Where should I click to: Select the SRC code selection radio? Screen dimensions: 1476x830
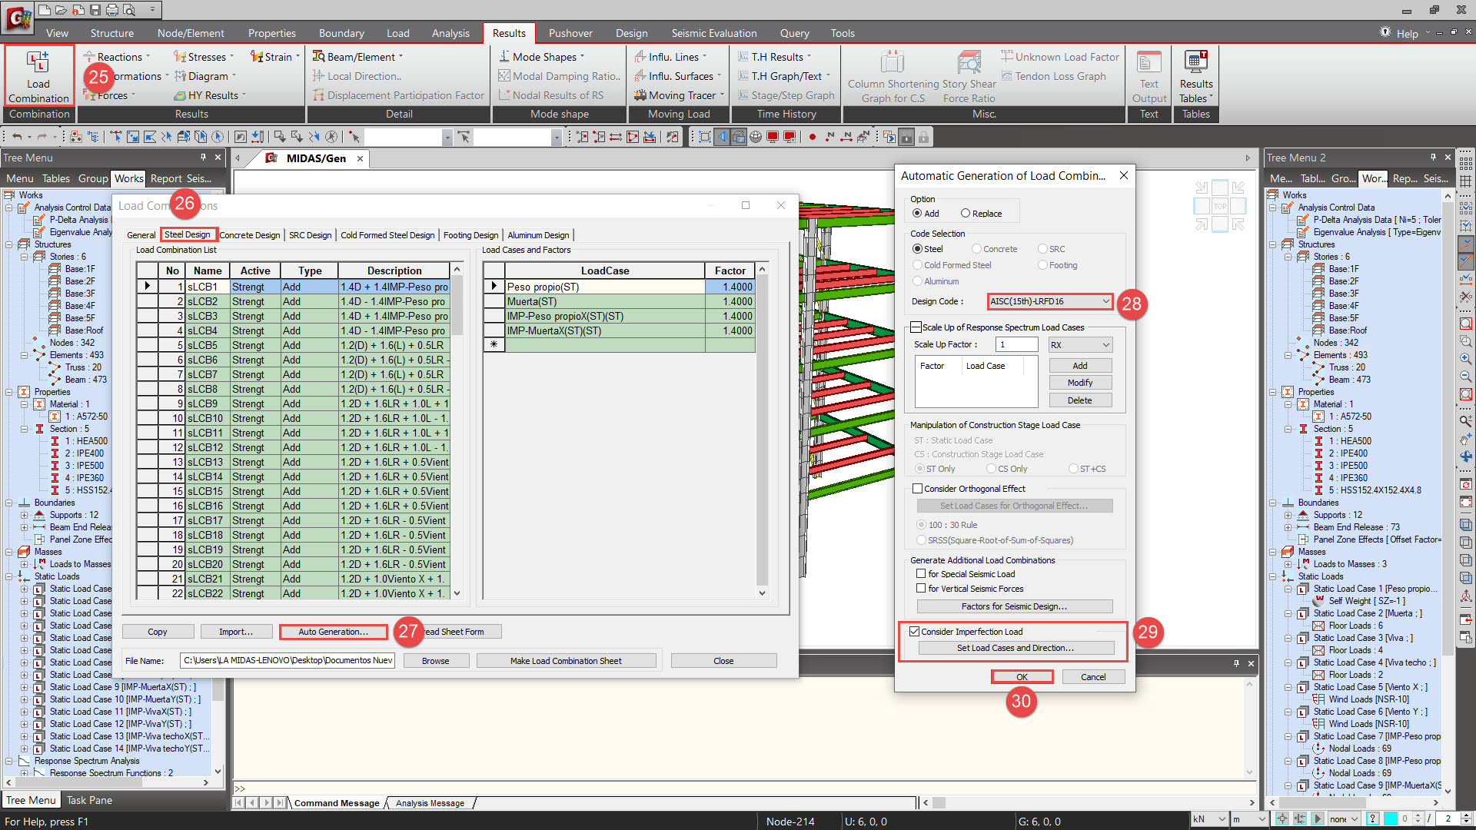(x=1042, y=249)
